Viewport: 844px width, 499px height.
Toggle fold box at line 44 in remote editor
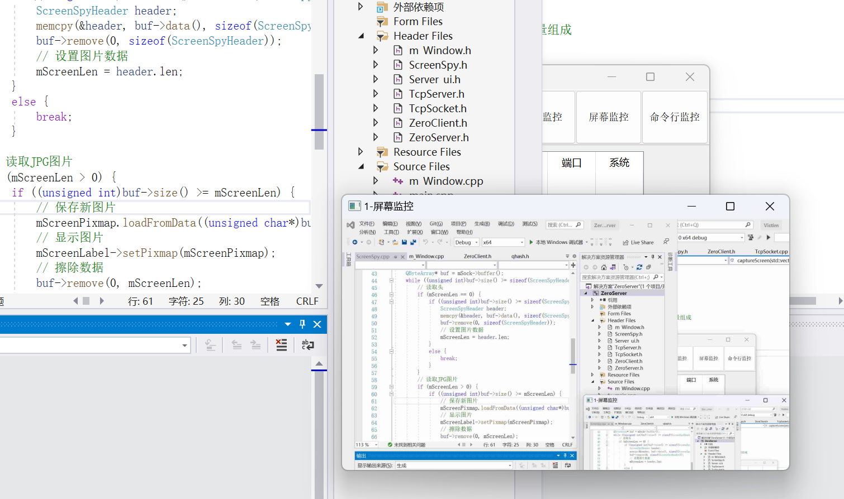391,280
